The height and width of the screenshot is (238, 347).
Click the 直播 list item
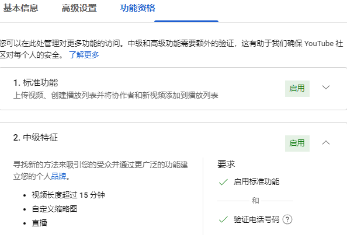[39, 223]
